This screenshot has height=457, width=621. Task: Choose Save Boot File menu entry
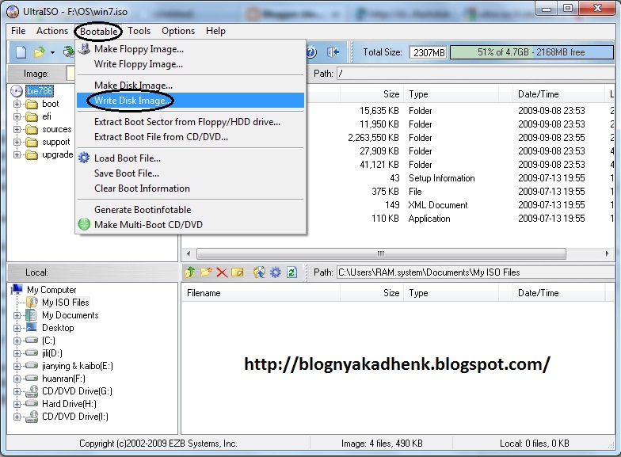(x=190, y=173)
